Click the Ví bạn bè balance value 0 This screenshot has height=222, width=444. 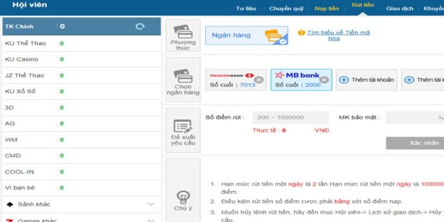pyautogui.click(x=62, y=188)
